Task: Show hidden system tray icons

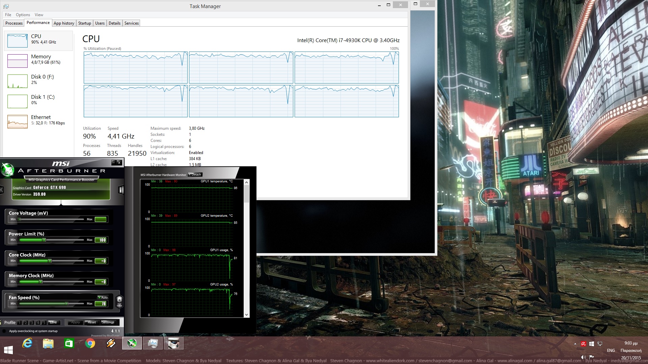Action: click(x=575, y=344)
